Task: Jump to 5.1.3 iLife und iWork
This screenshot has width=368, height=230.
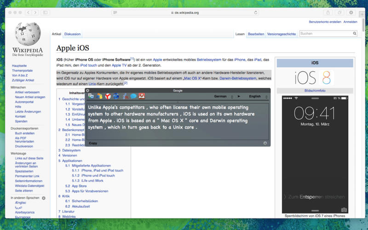Action: coord(87,181)
